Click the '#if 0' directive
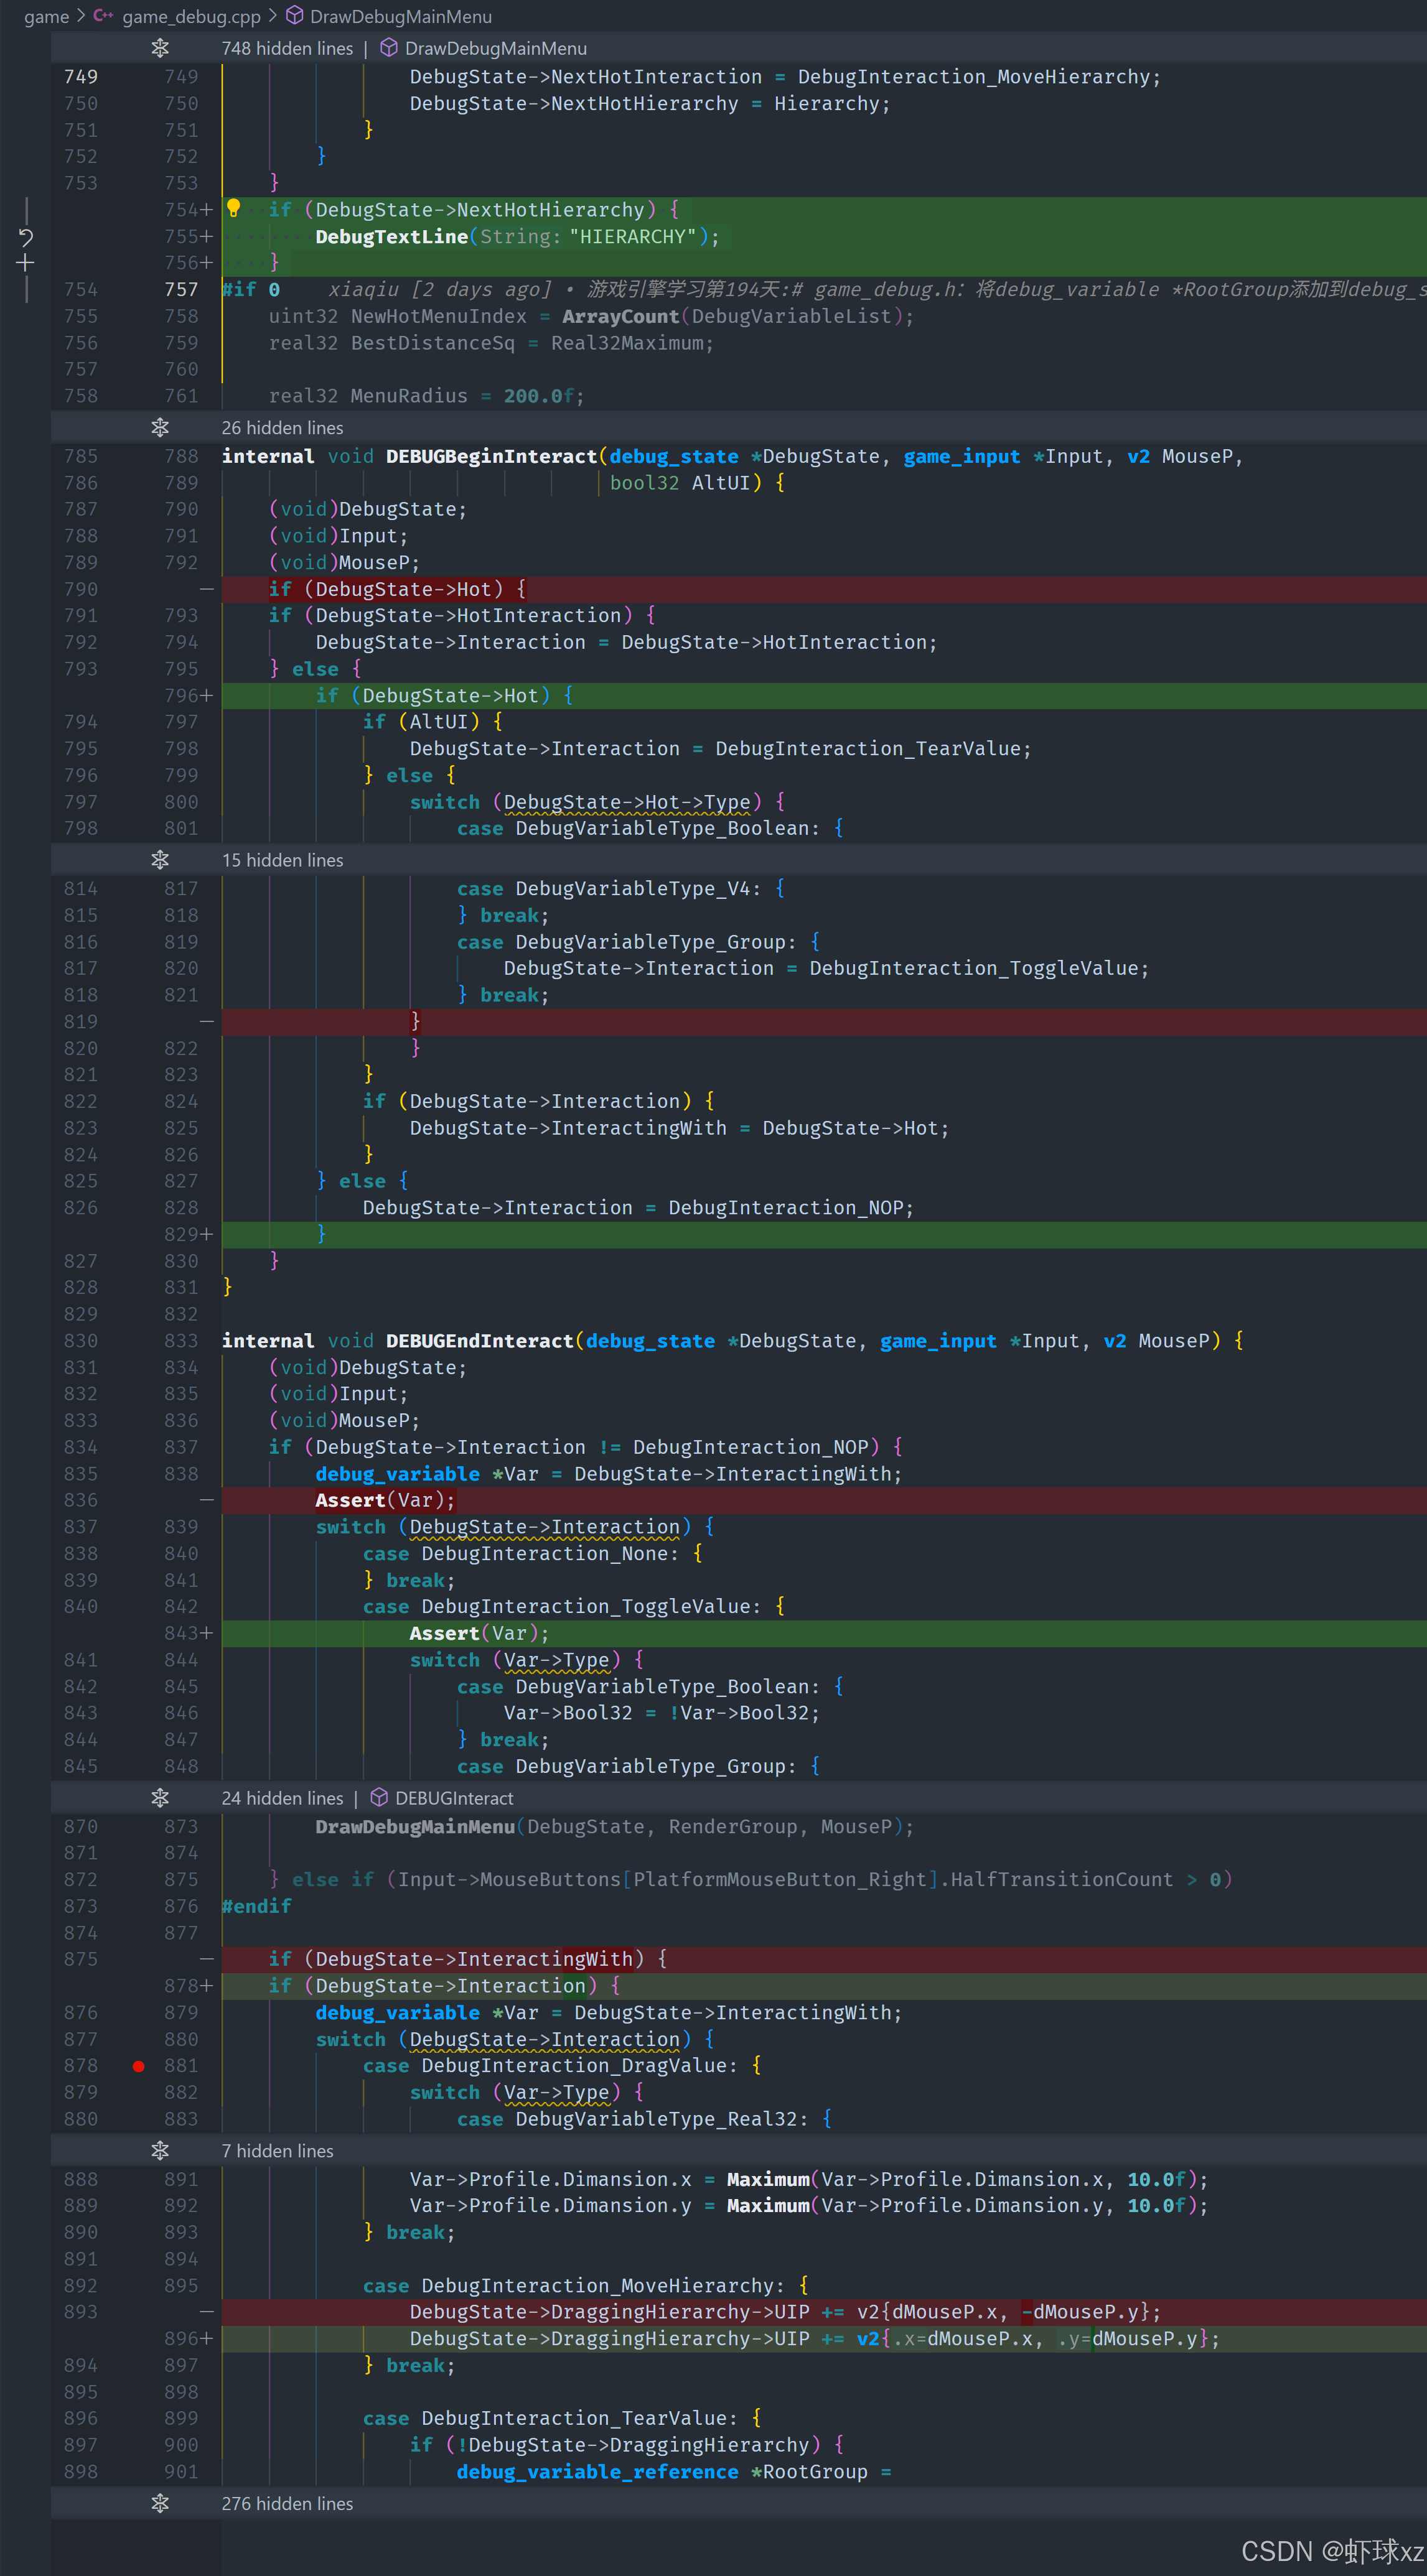This screenshot has height=2576, width=1427. (x=251, y=290)
